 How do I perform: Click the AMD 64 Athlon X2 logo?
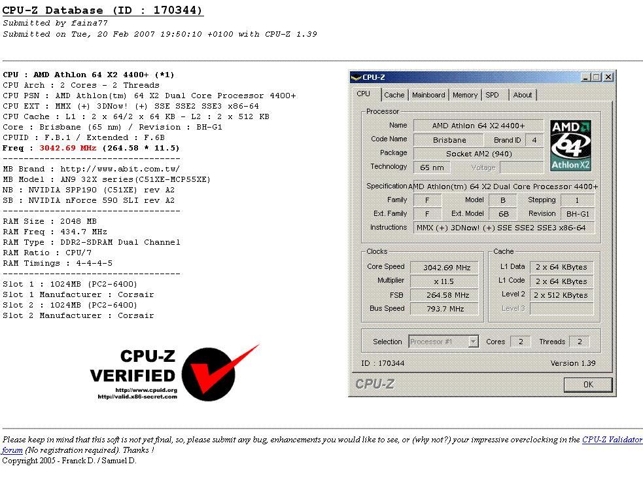pos(570,146)
